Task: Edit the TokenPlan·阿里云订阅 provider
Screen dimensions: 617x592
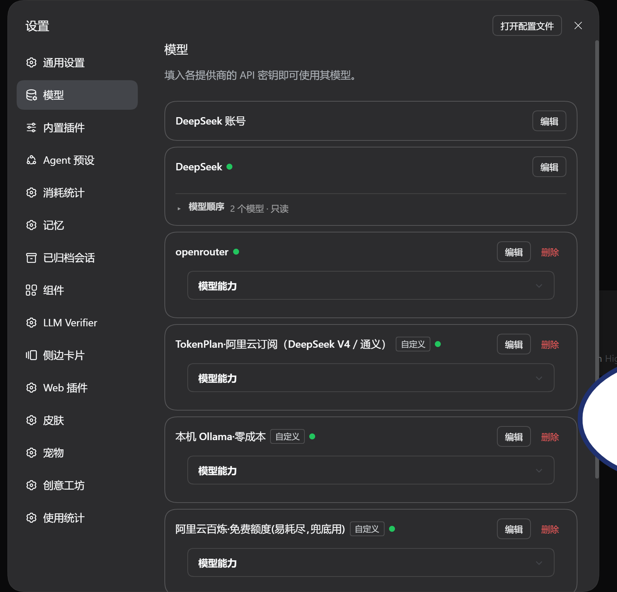Action: click(x=514, y=344)
